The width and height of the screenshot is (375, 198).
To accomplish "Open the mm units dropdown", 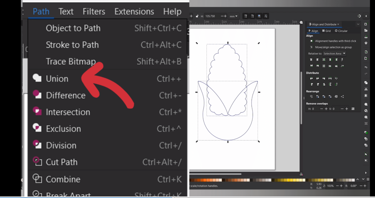I will tap(233, 16).
